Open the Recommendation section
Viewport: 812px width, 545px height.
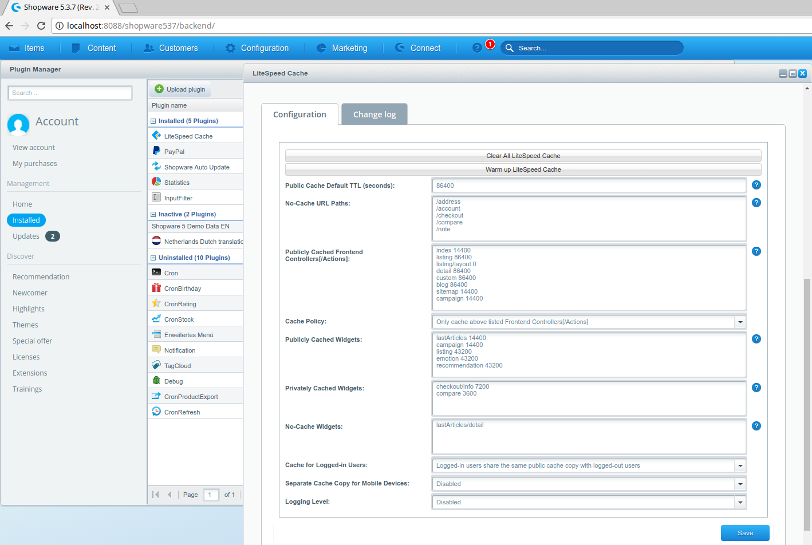pyautogui.click(x=41, y=277)
